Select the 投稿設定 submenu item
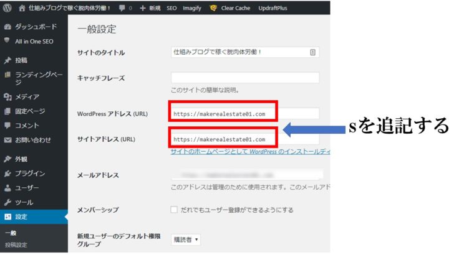 tap(16, 245)
